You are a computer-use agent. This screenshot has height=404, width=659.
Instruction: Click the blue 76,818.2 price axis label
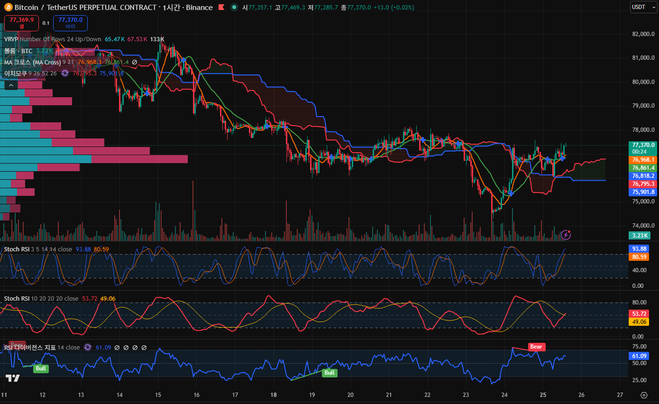(643, 176)
